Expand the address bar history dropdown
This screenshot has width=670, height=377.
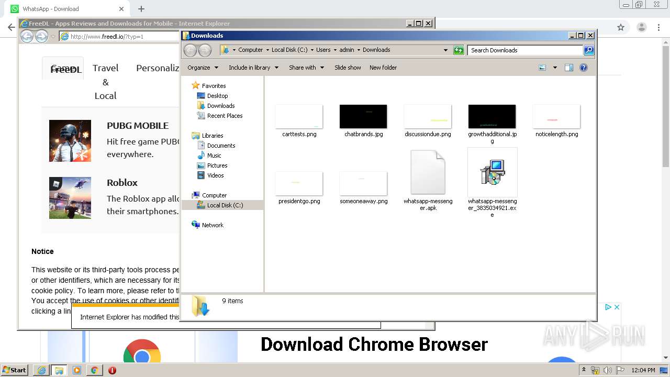(x=445, y=50)
